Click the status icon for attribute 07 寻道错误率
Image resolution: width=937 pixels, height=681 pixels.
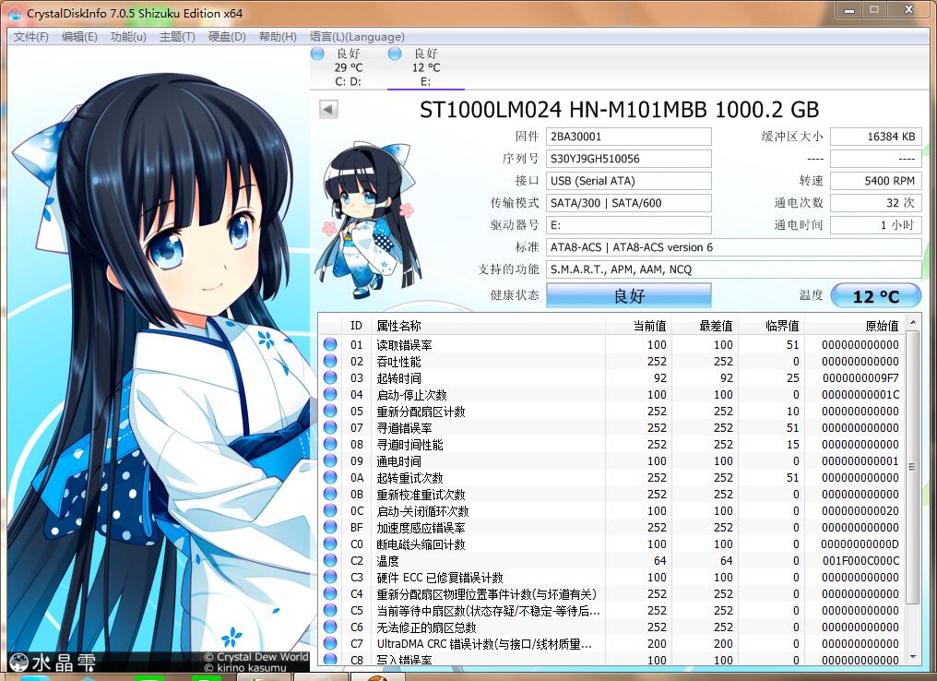pos(330,427)
